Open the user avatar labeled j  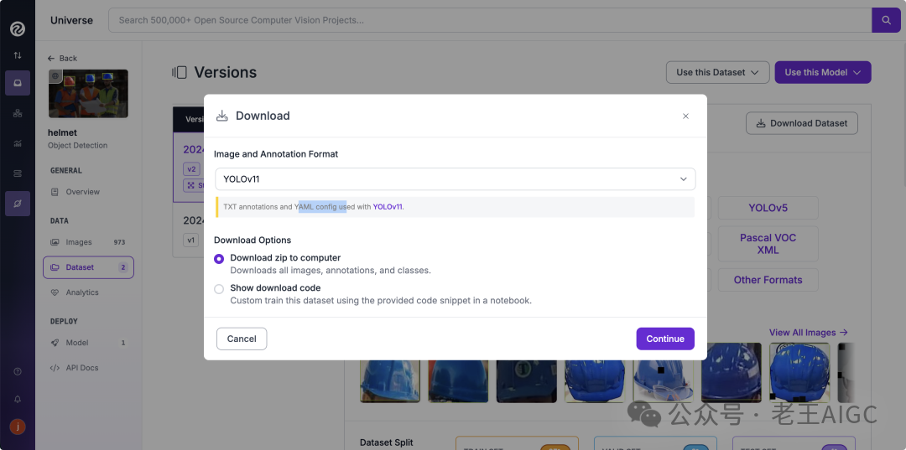click(18, 427)
